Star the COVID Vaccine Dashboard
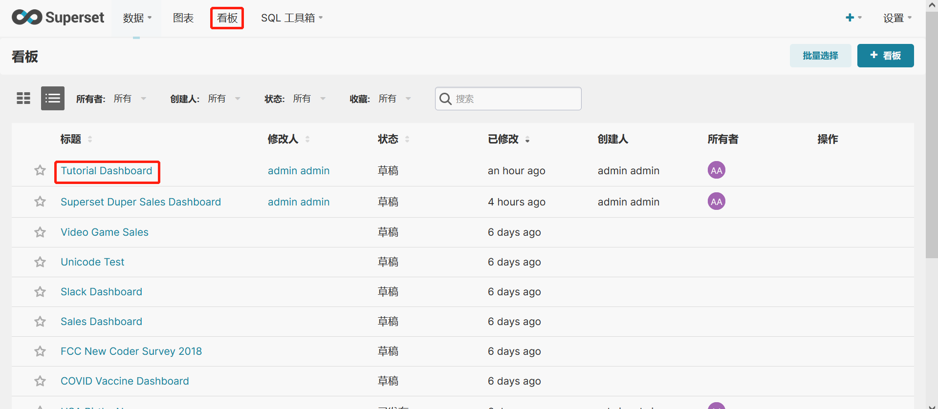938x409 pixels. coord(40,381)
